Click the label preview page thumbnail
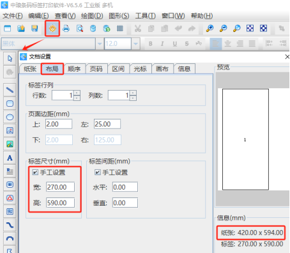The image size is (290, 253). (x=245, y=139)
